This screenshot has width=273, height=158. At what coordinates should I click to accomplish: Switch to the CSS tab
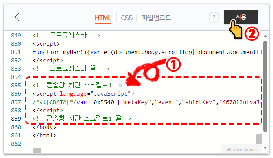(126, 18)
